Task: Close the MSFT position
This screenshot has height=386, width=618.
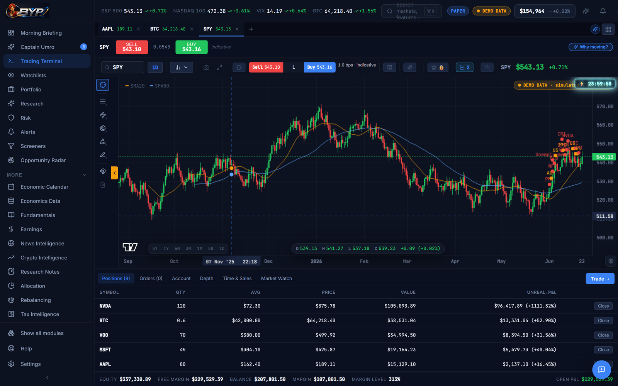Action: pyautogui.click(x=603, y=350)
